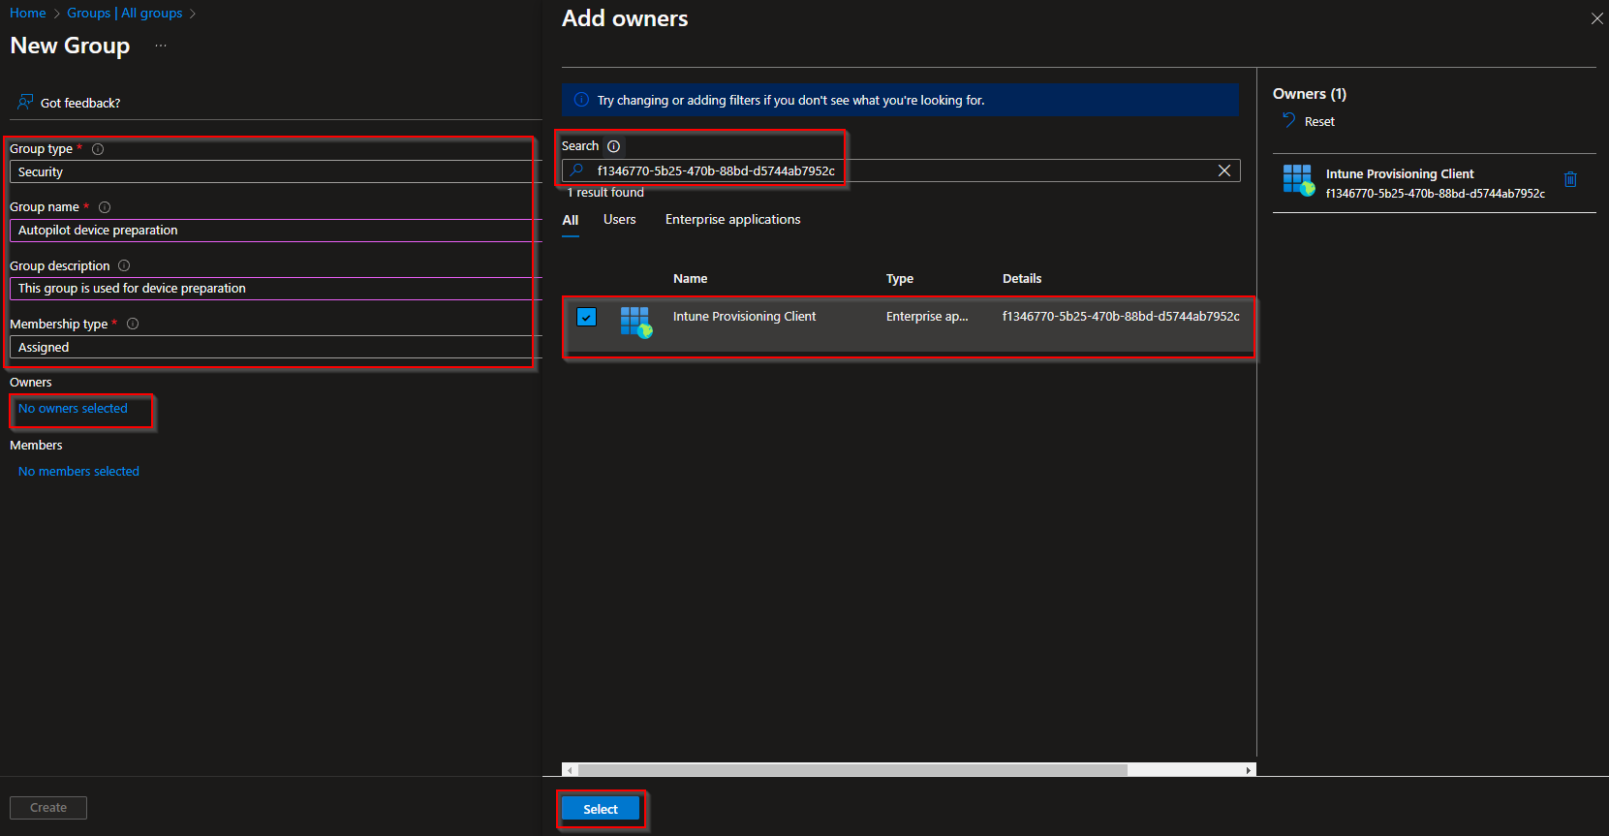The width and height of the screenshot is (1609, 836).
Task: Click the Owners (1) heading
Action: pos(1310,94)
